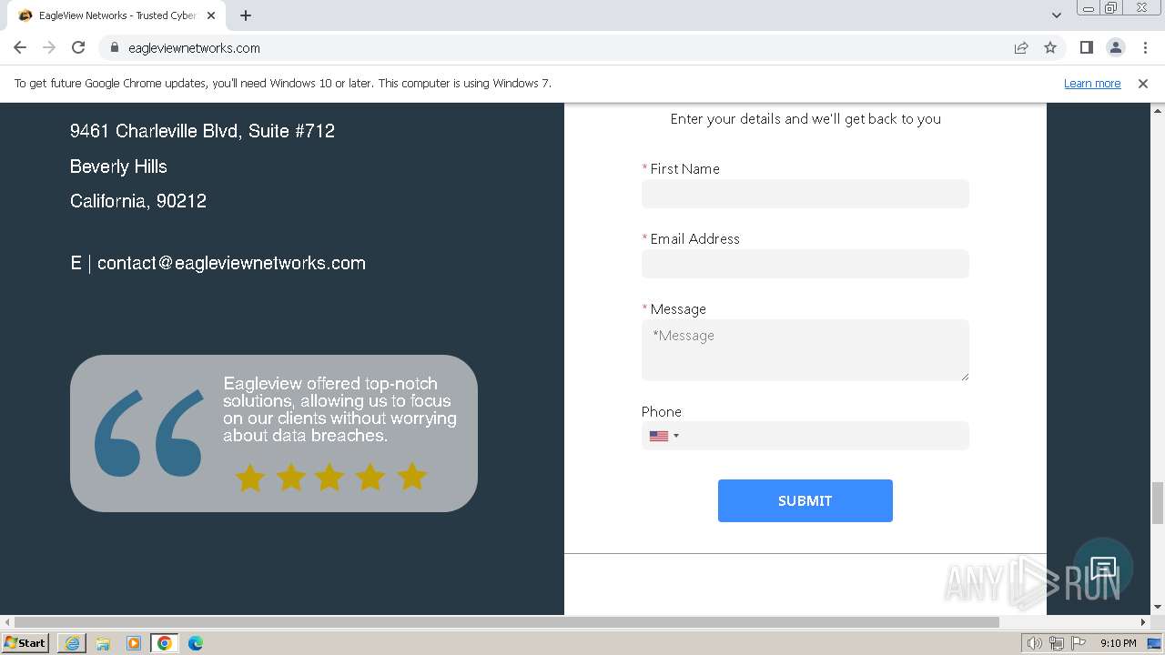Reload the current page
The width and height of the screenshot is (1165, 655).
point(78,47)
